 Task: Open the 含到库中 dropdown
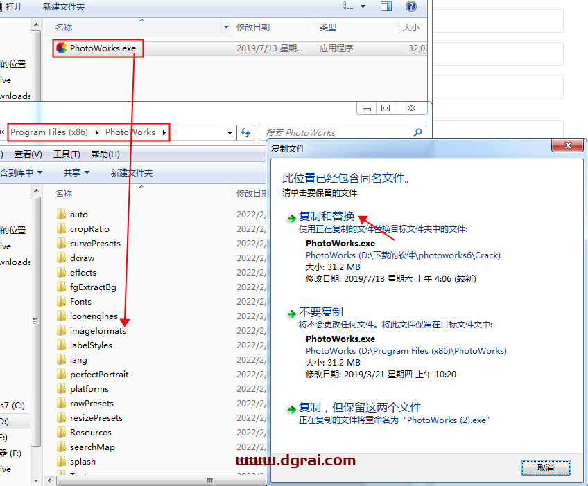point(21,172)
